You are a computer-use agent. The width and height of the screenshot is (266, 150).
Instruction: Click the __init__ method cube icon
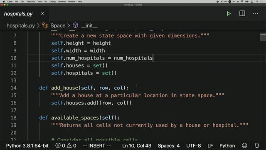(75, 25)
